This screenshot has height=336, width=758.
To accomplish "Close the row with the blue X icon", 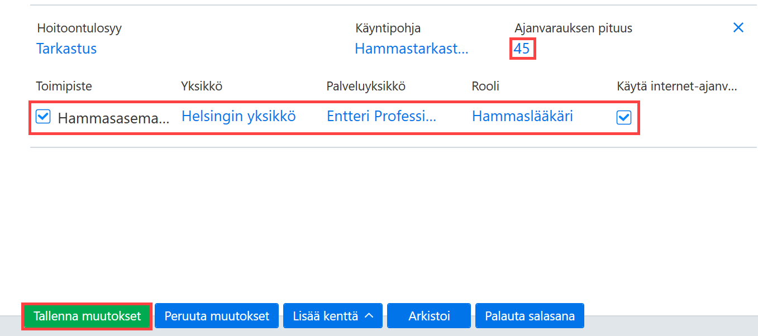I will coord(738,27).
